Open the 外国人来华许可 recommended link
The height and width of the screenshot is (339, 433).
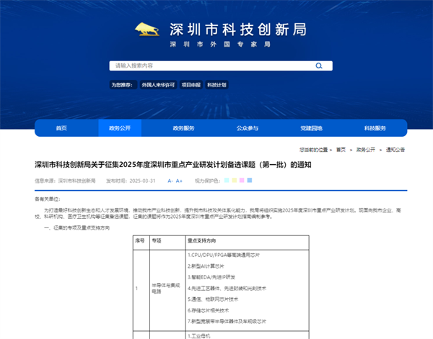158,85
